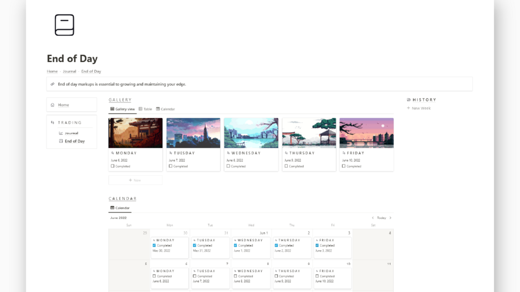The image size is (520, 292).
Task: Open the FRIDAY June 3 calendar entry title
Action: pos(326,240)
